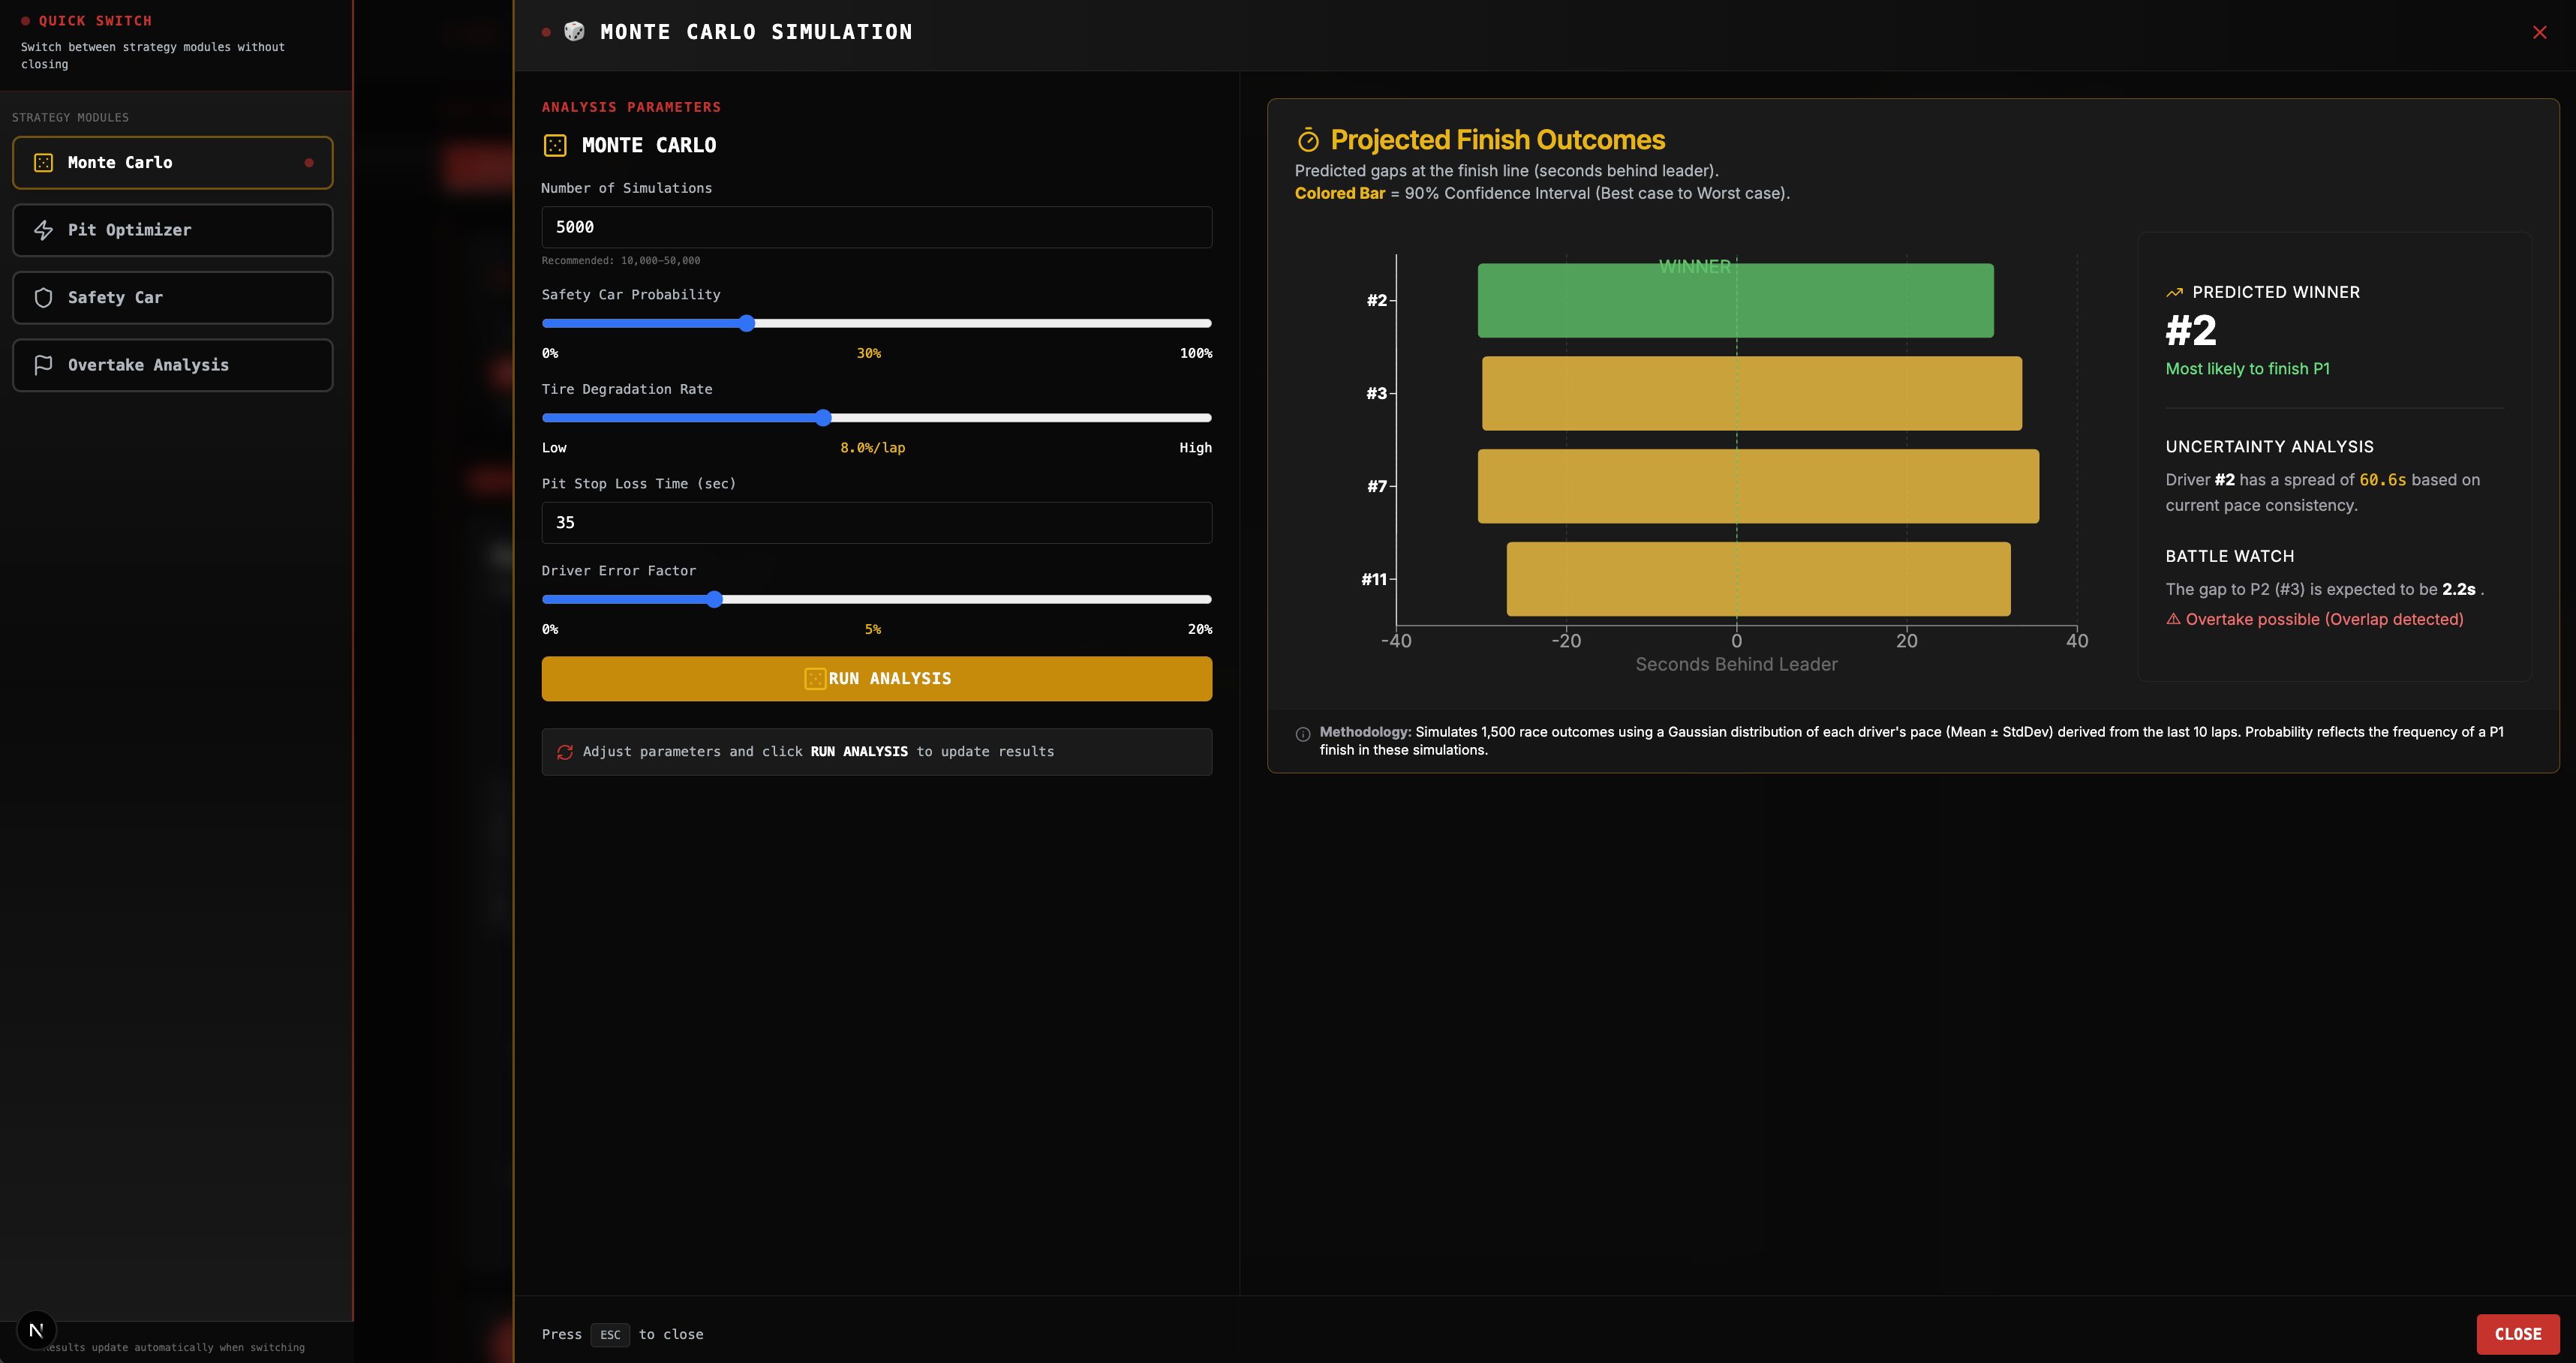This screenshot has width=2576, height=1363.
Task: Click the Monte Carlo dice icon in sidebar
Action: coord(43,162)
